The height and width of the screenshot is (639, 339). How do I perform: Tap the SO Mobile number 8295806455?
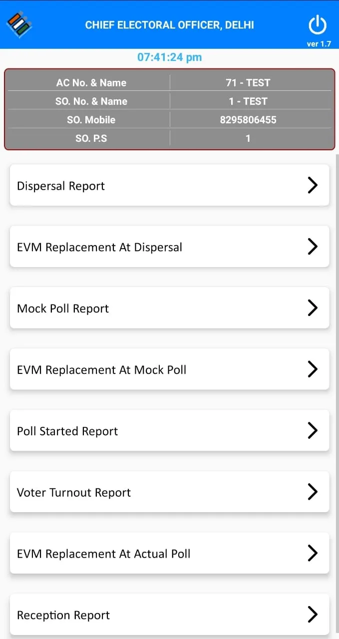click(248, 120)
